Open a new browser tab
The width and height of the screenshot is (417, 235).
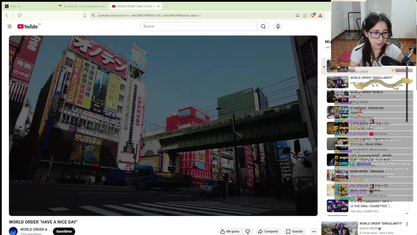[166, 6]
